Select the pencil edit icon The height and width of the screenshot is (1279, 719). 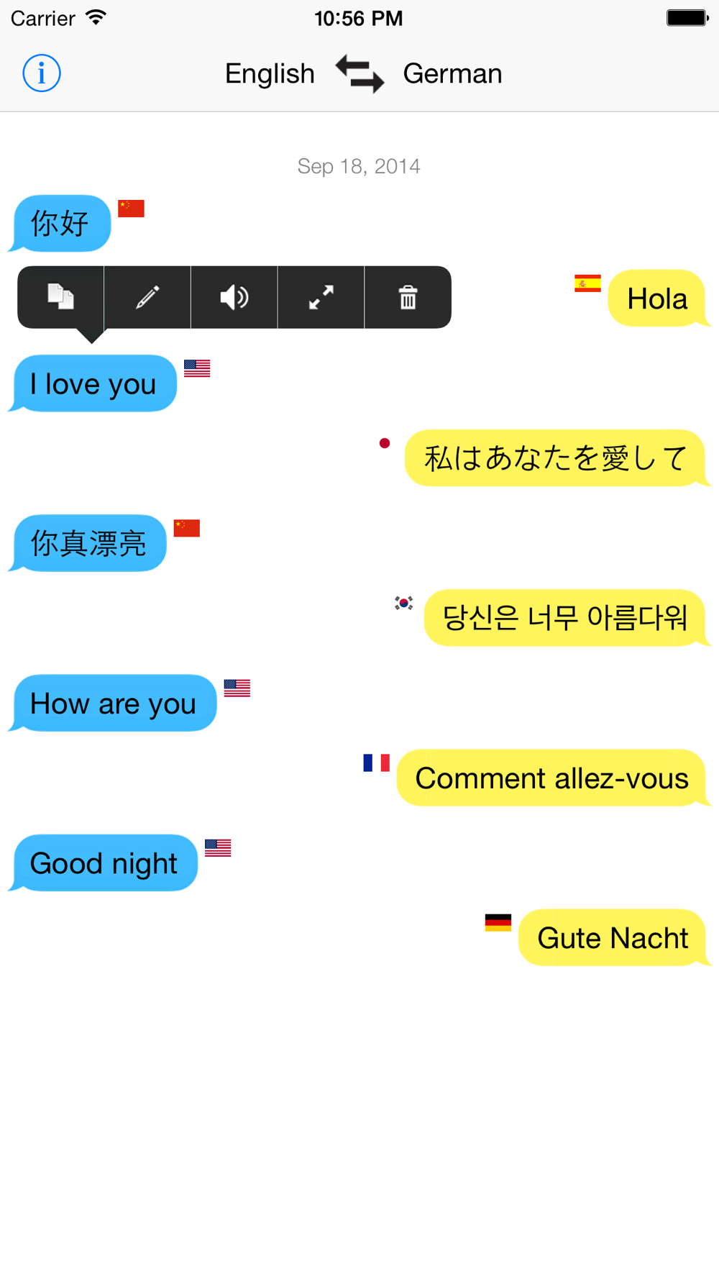pos(147,297)
